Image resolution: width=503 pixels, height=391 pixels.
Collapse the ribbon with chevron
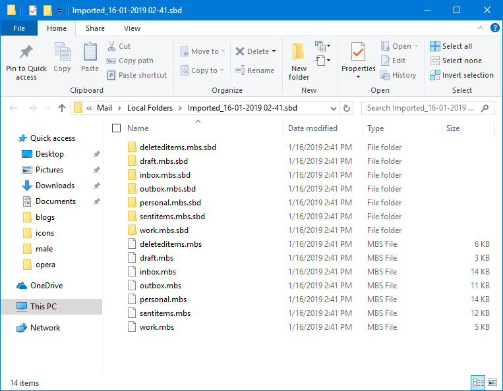coord(481,28)
